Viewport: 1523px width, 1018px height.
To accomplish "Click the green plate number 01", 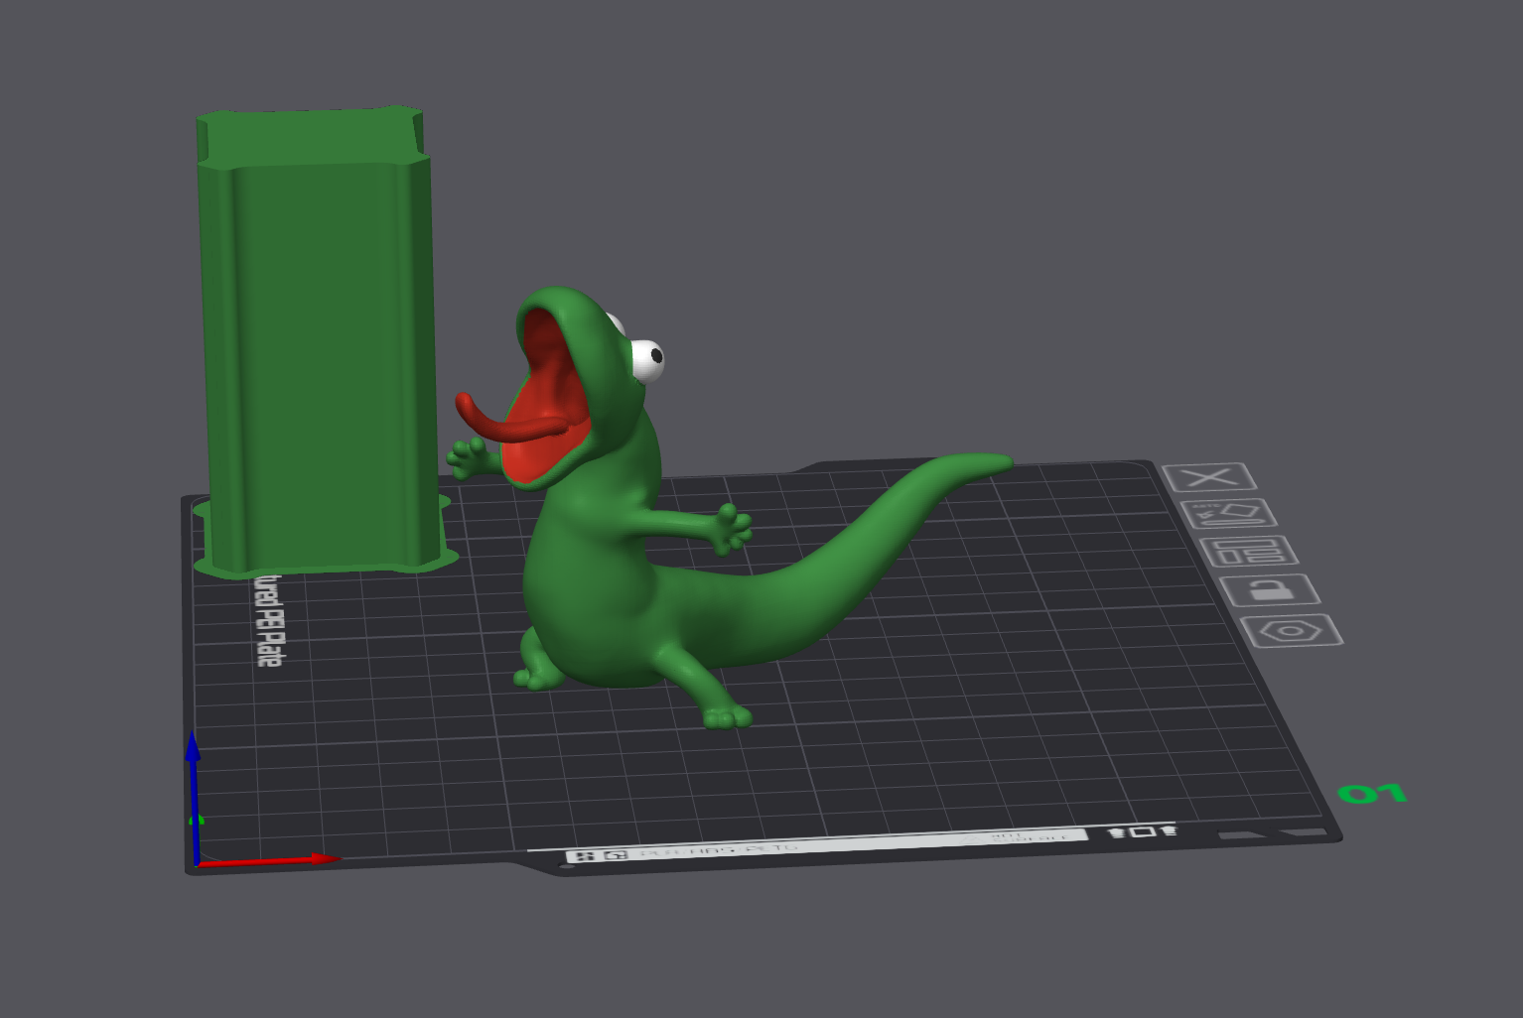I will pyautogui.click(x=1373, y=793).
